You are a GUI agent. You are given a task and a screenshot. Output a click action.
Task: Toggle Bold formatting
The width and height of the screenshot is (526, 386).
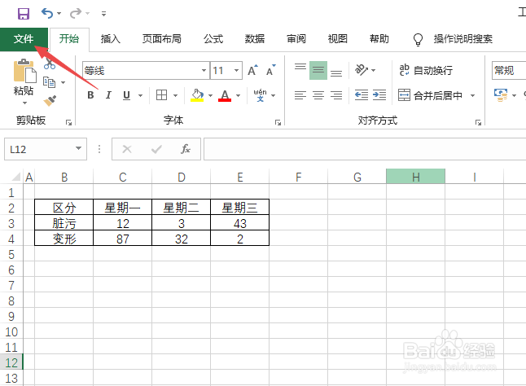tap(90, 95)
